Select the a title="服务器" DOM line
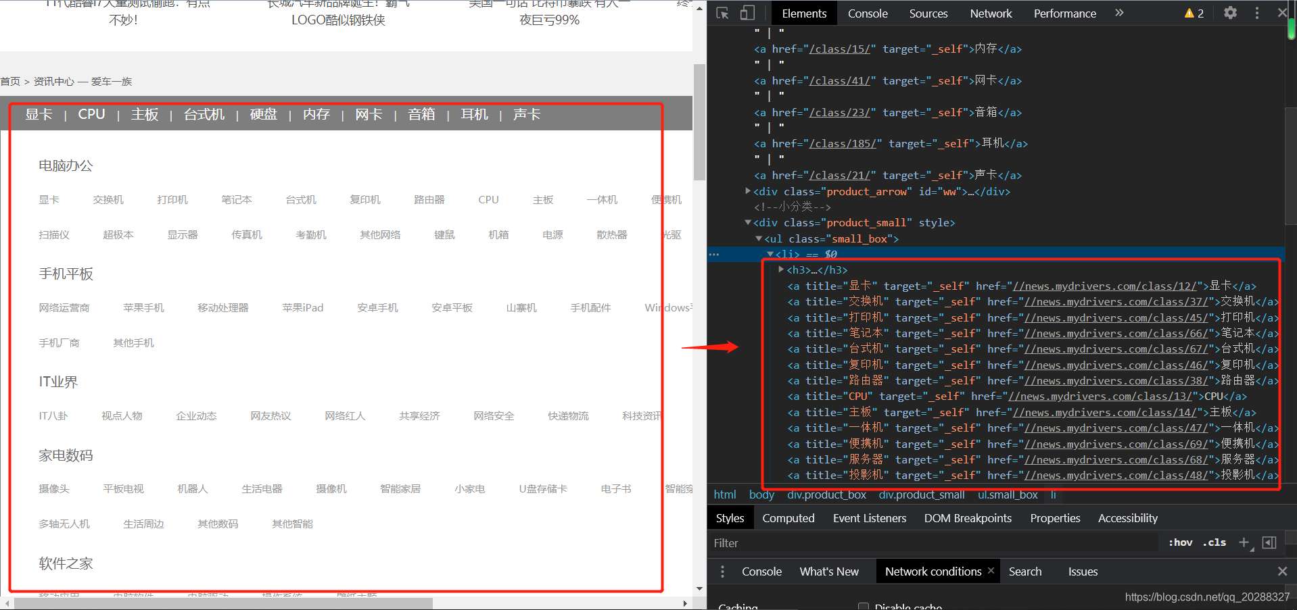Screen dimensions: 1297x610 click(x=1033, y=459)
